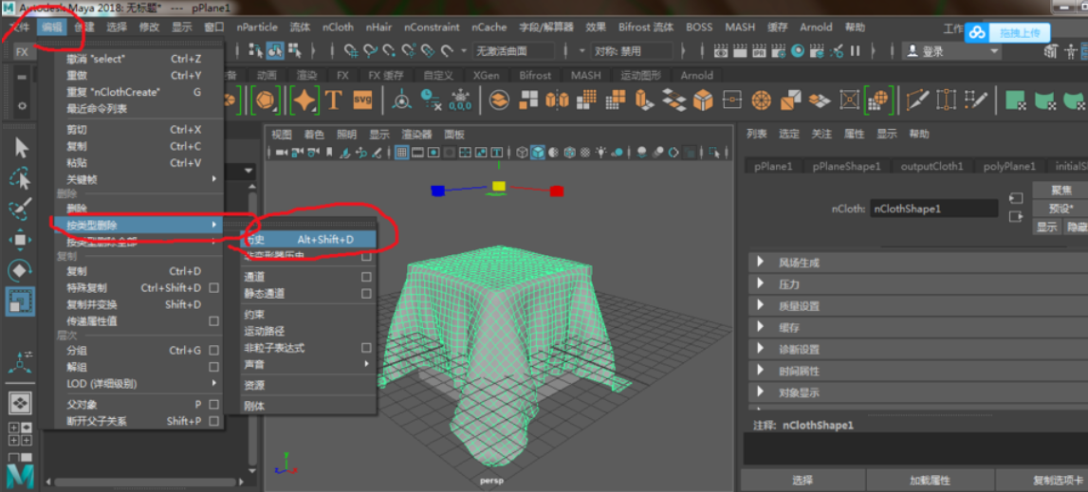Image resolution: width=1088 pixels, height=492 pixels.
Task: Open option box for 分组
Action: (x=214, y=351)
